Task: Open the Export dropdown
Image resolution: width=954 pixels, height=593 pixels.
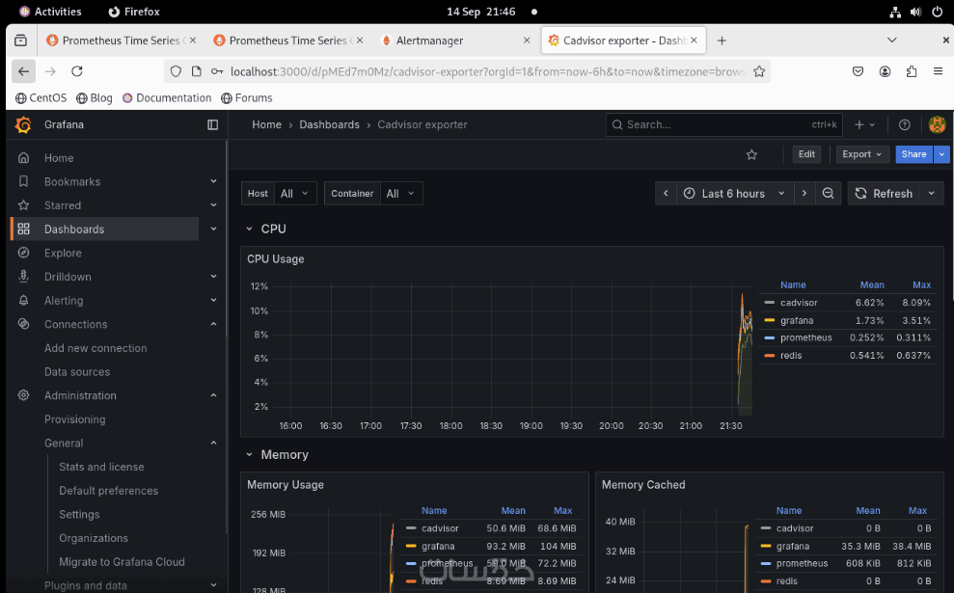Action: point(862,154)
